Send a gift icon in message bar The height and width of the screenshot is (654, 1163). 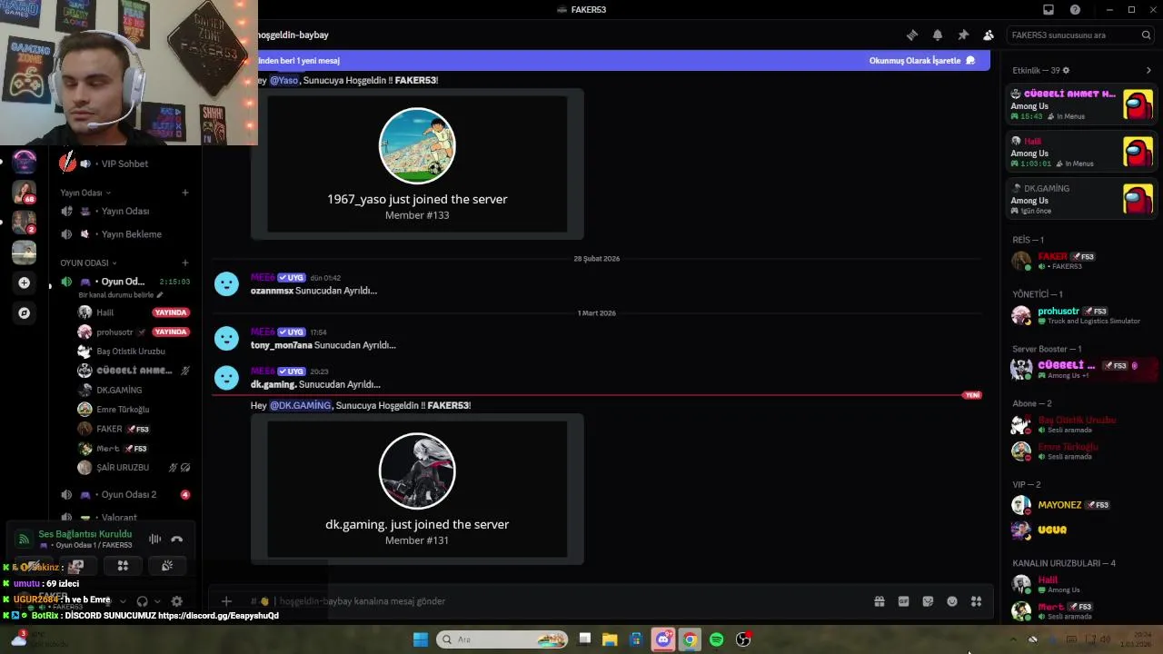coord(880,601)
